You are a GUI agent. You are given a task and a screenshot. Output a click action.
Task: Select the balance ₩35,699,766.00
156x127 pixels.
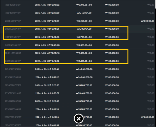click(84, 125)
